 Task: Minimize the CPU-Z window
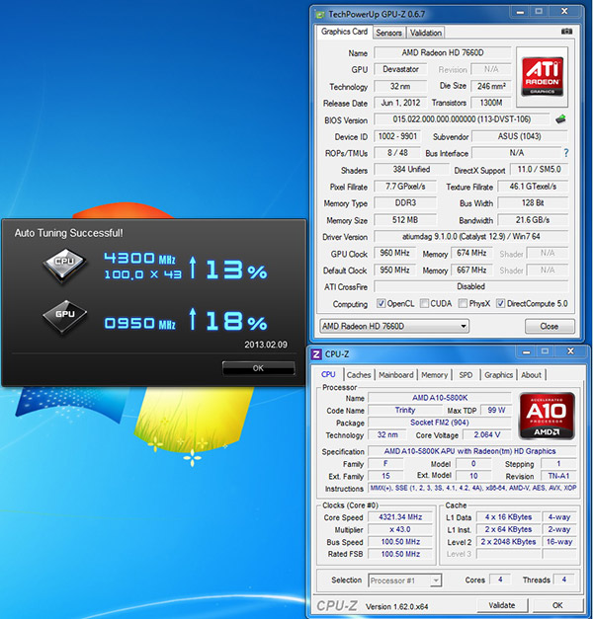[x=526, y=351]
